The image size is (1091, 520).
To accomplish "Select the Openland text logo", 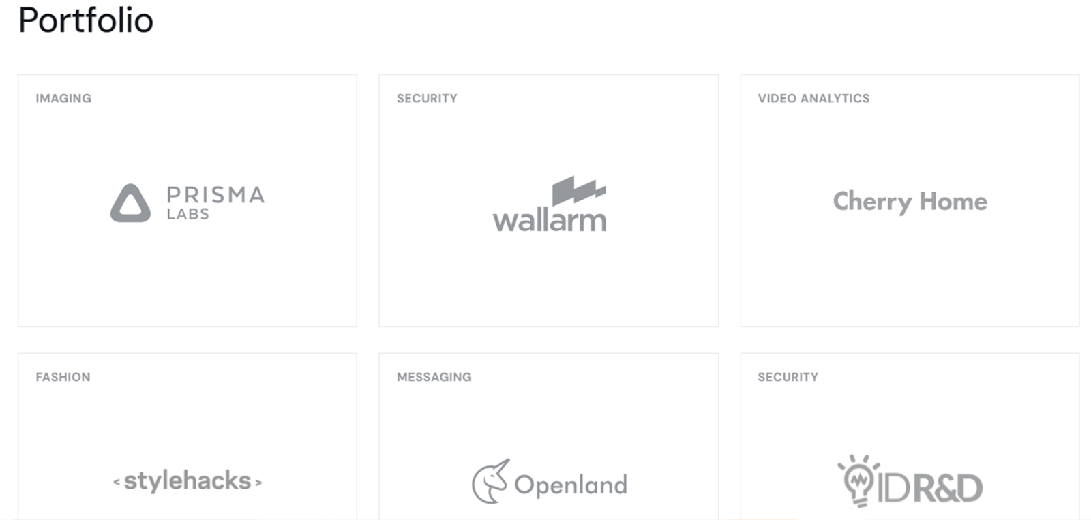I will (571, 485).
